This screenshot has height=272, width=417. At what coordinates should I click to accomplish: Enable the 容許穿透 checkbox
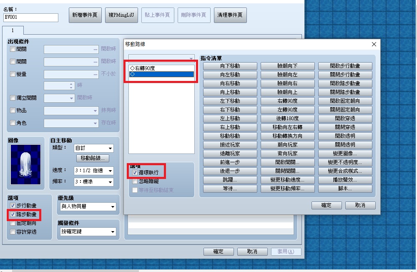click(x=13, y=232)
